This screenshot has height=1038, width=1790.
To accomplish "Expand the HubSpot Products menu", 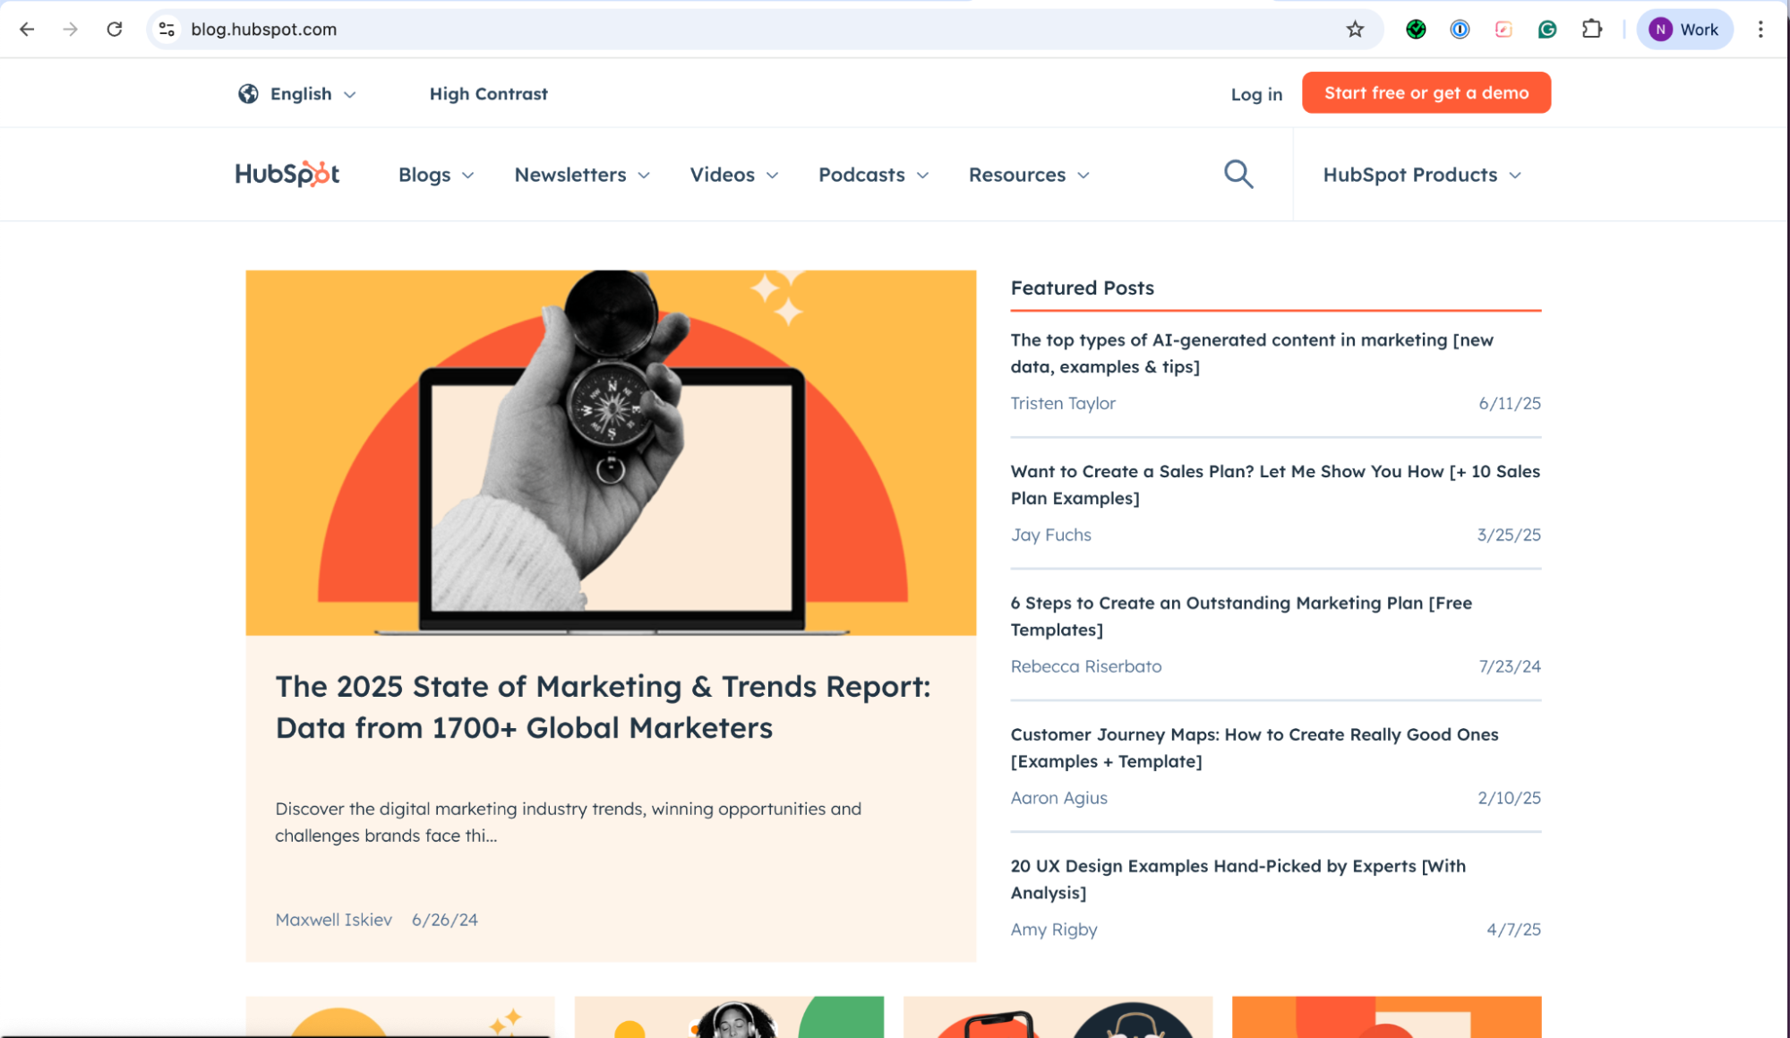I will (x=1422, y=175).
